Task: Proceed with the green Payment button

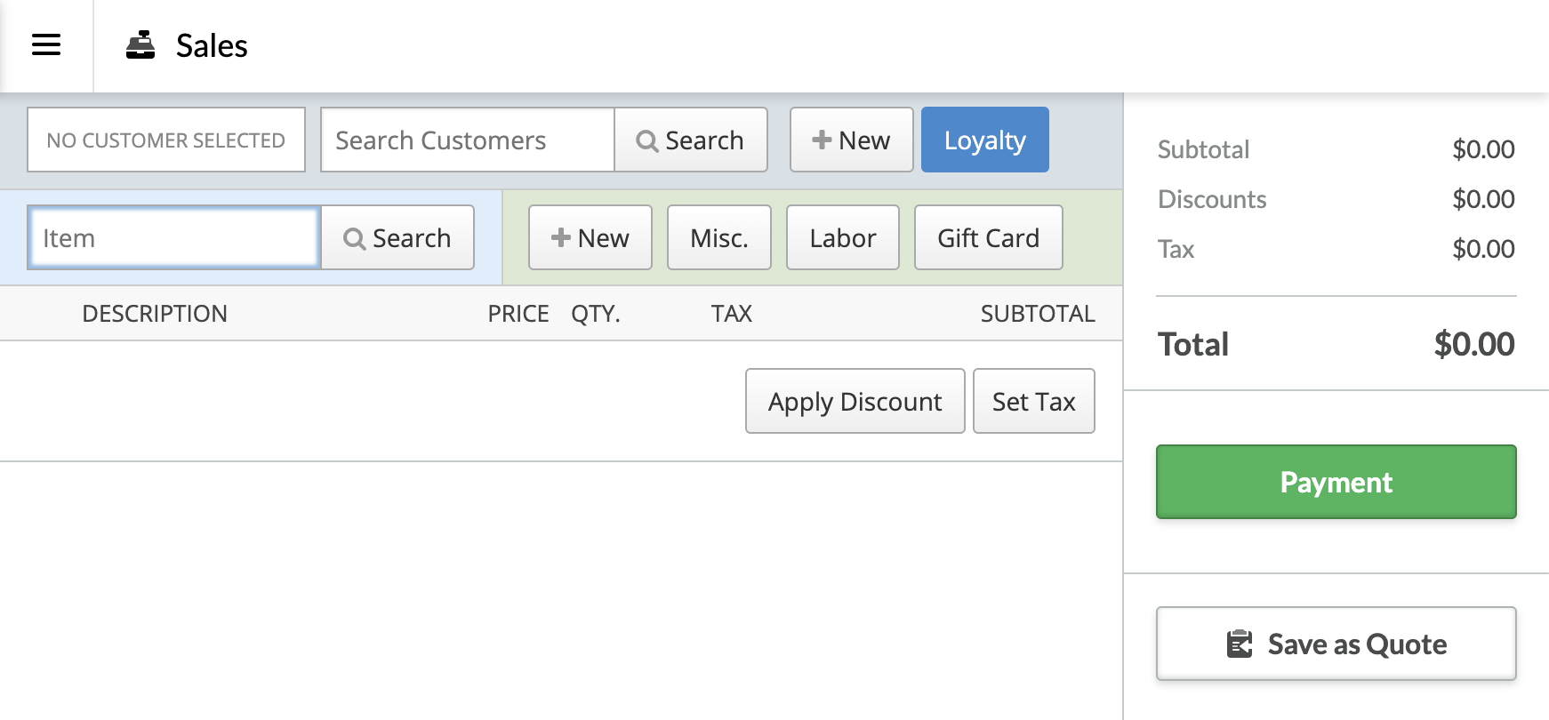Action: click(1336, 482)
